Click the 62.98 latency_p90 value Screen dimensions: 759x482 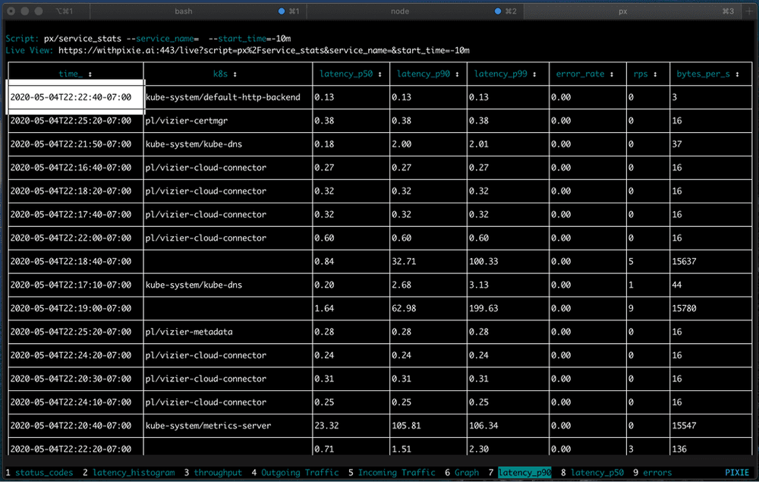[404, 308]
